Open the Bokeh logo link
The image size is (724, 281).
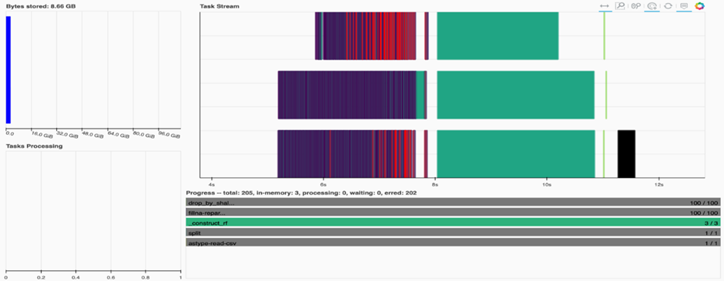(700, 6)
